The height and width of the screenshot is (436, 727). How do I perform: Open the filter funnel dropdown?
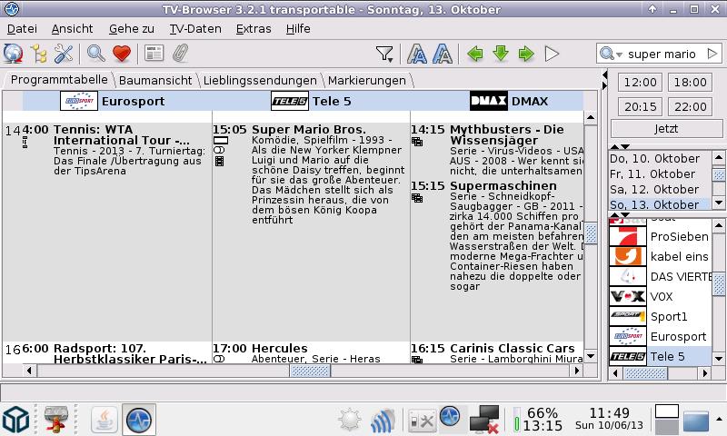click(384, 54)
